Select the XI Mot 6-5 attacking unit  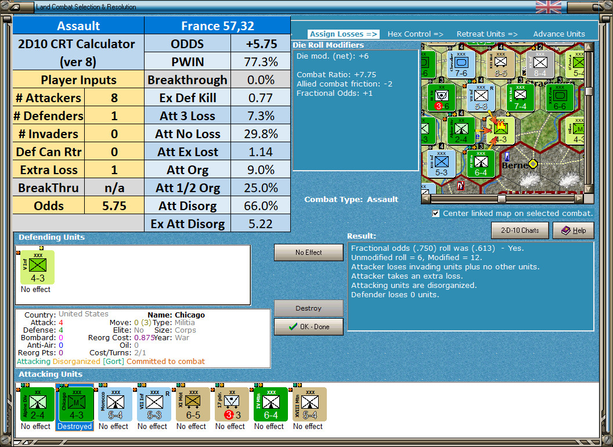[193, 405]
